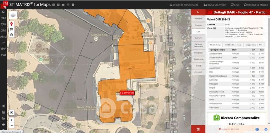Toggle the POI layer in sidebar

(x=3, y=55)
